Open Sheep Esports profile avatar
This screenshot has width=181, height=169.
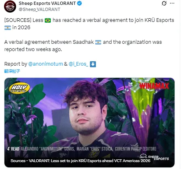point(10,6)
